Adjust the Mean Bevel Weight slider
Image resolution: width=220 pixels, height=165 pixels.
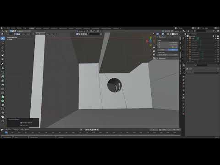168,55
